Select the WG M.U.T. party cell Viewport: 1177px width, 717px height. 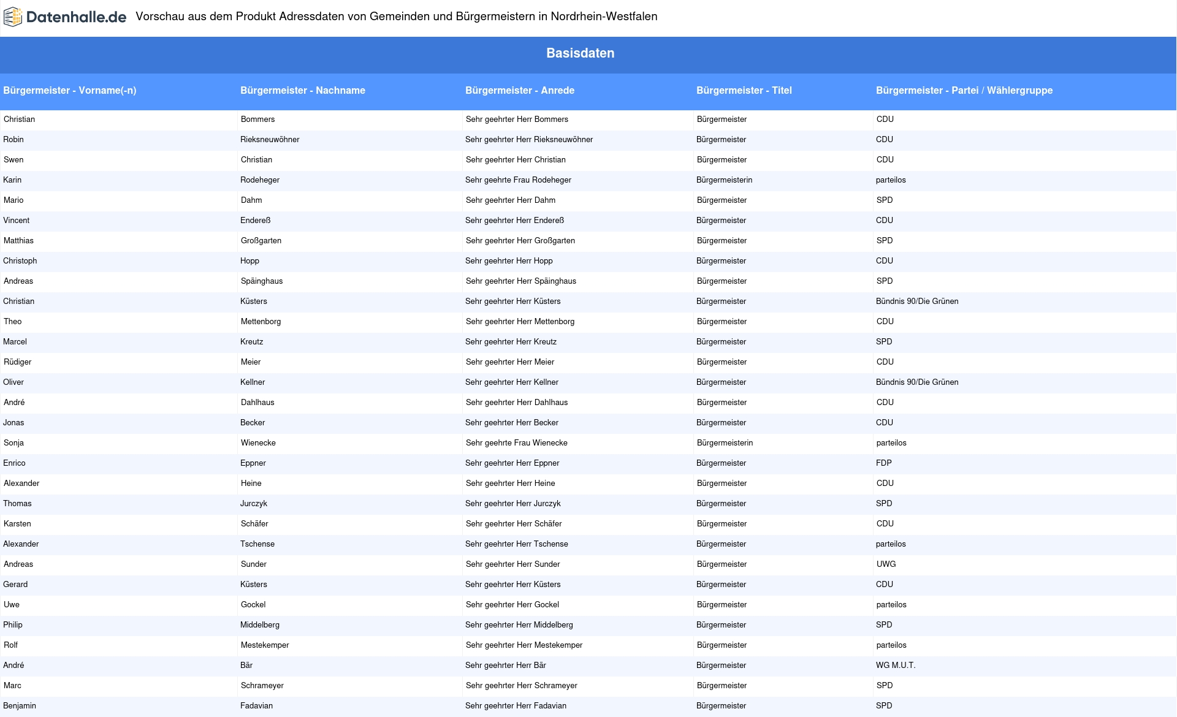[895, 666]
